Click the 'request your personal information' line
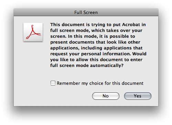The height and width of the screenshot is (125, 172). [x=98, y=54]
